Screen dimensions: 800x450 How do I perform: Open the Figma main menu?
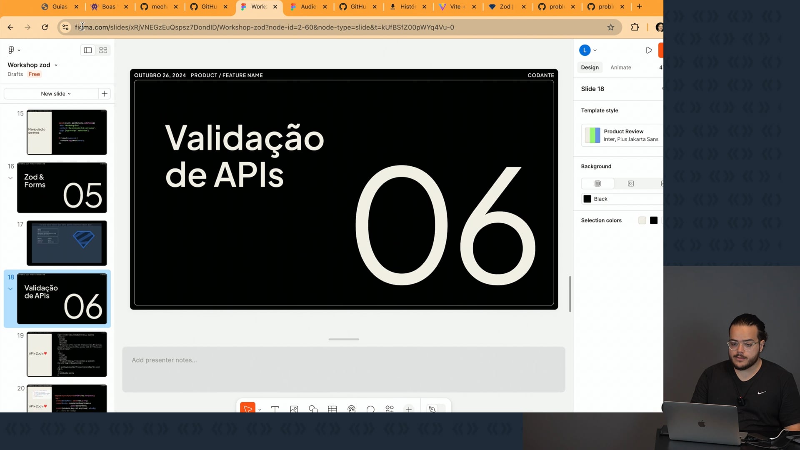point(14,50)
